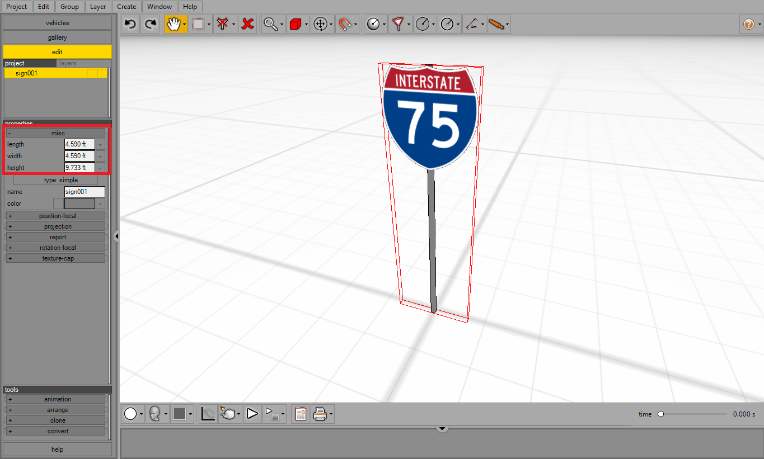
Task: Open the magnet snap dropdown arrow
Action: click(x=357, y=25)
